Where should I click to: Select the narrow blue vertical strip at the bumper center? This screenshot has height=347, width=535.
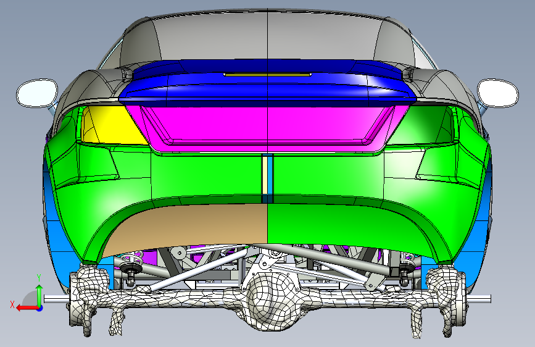[270, 174]
